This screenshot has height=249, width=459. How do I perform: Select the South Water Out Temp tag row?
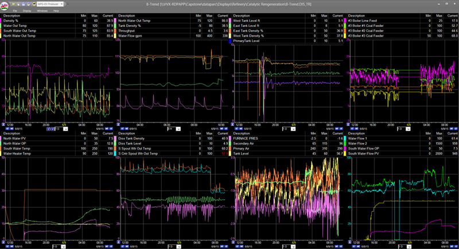57,31
